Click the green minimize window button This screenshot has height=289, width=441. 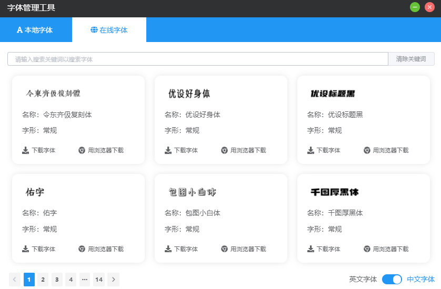(415, 7)
